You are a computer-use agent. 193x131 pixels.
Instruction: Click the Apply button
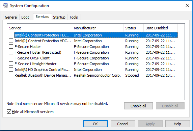click(x=150, y=124)
